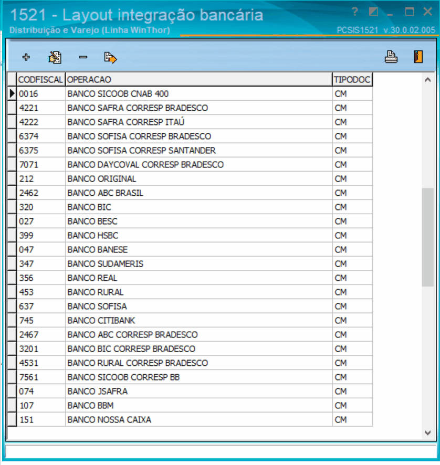This screenshot has width=440, height=465.
Task: Click CM cell in BANCO ORIGINAL row
Action: 352,179
